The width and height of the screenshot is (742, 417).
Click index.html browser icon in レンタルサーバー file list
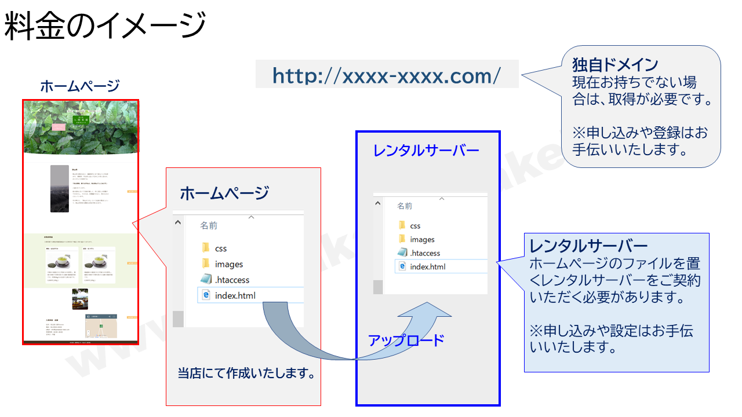tap(402, 266)
